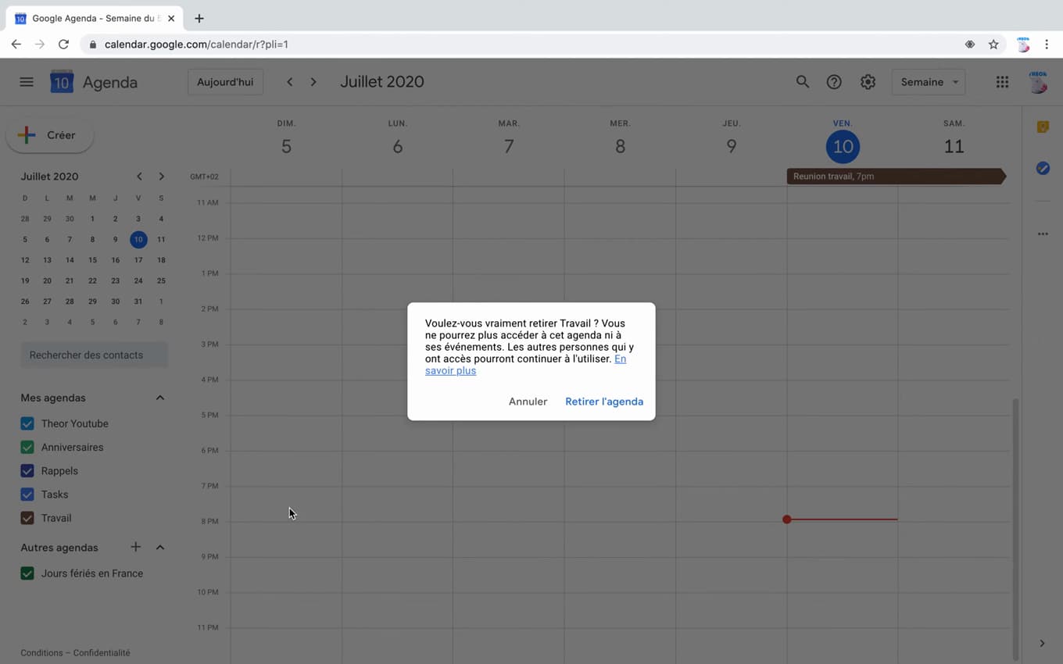Screen dimensions: 1063x664
Task: Open the Conditions link
Action: (41, 653)
